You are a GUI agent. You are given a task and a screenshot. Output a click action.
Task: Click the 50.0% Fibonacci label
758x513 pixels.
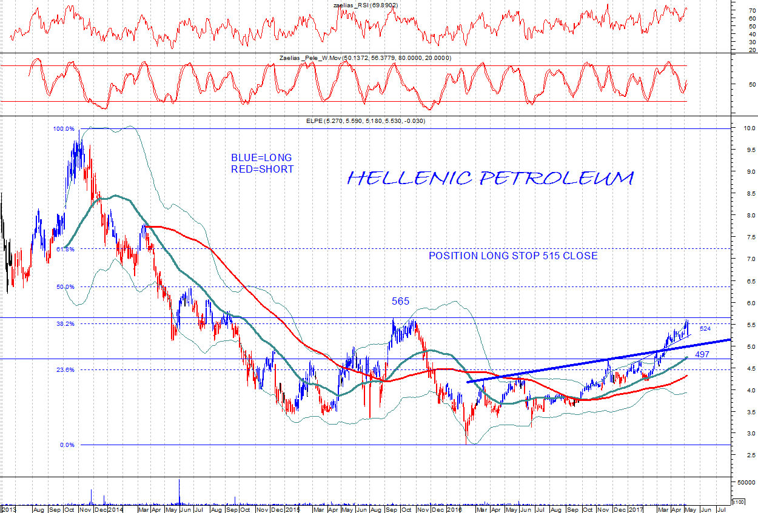coord(65,287)
